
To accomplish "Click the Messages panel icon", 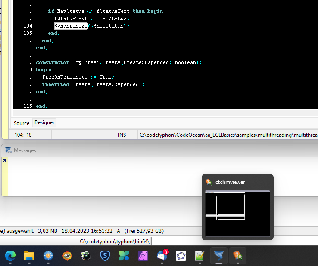I will pyautogui.click(x=8, y=150).
